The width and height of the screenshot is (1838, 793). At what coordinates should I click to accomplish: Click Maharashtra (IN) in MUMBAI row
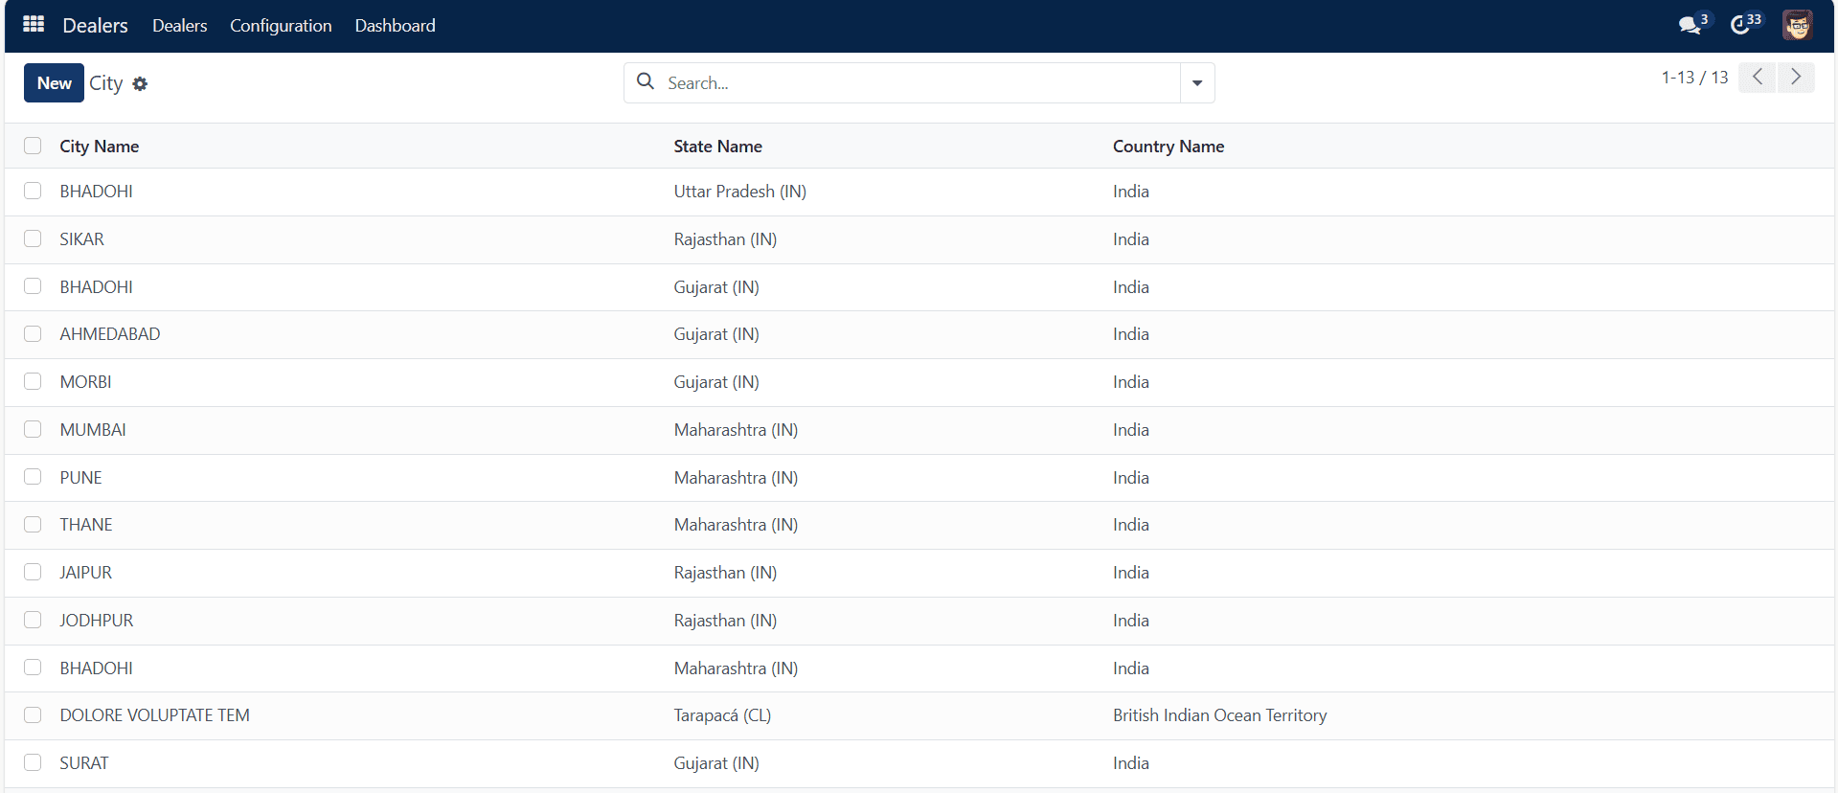[736, 430]
